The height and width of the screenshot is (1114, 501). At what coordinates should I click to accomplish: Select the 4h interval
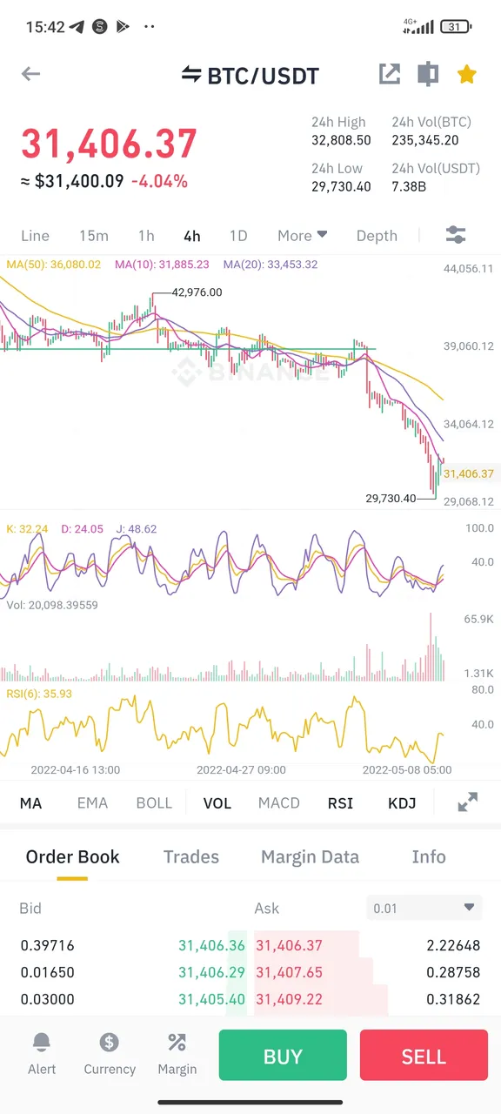click(x=192, y=236)
